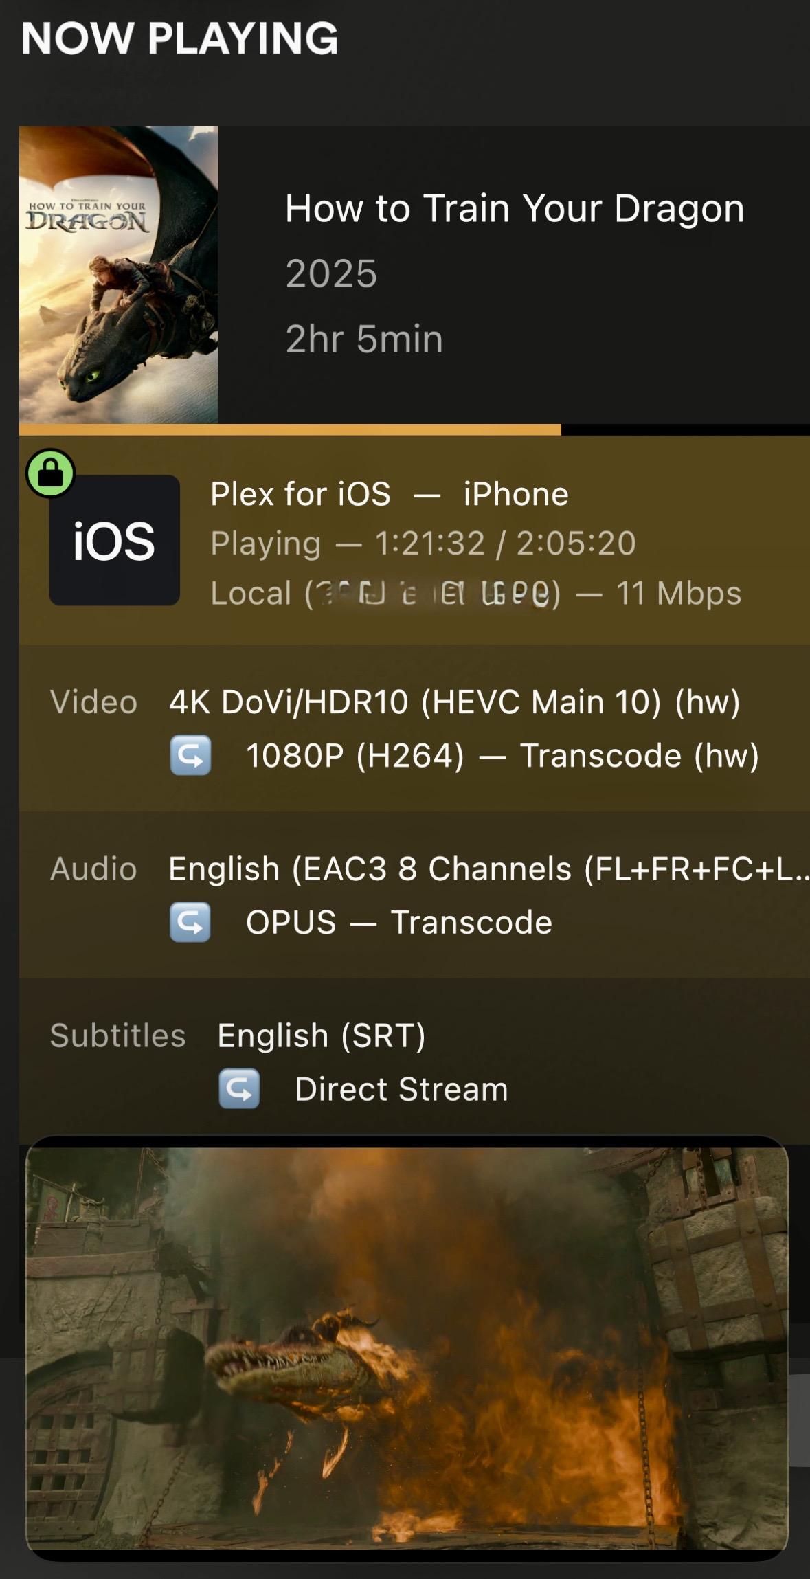The width and height of the screenshot is (810, 1579).
Task: Select the Plex for iOS — iPhone player row
Action: (390, 494)
